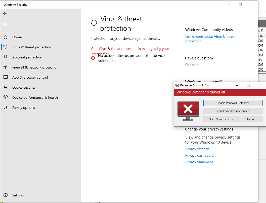Open the Menu ... button in Defender Control

252,119
